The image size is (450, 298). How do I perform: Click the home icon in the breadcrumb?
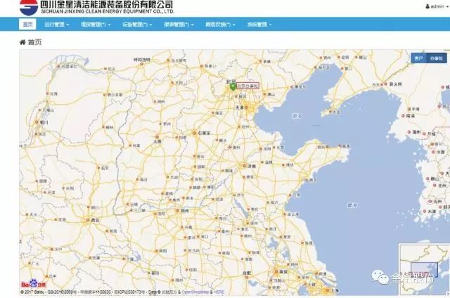(22, 42)
